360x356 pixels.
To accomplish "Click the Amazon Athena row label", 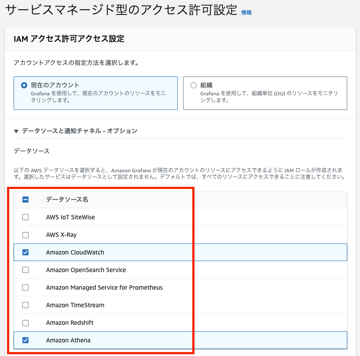I will [x=68, y=340].
